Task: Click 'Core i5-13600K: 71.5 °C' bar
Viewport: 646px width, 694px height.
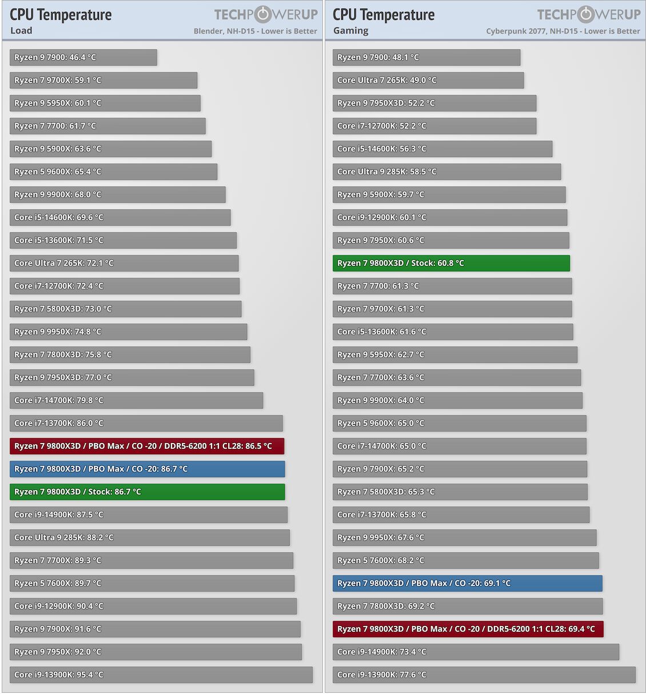Action: coord(123,240)
